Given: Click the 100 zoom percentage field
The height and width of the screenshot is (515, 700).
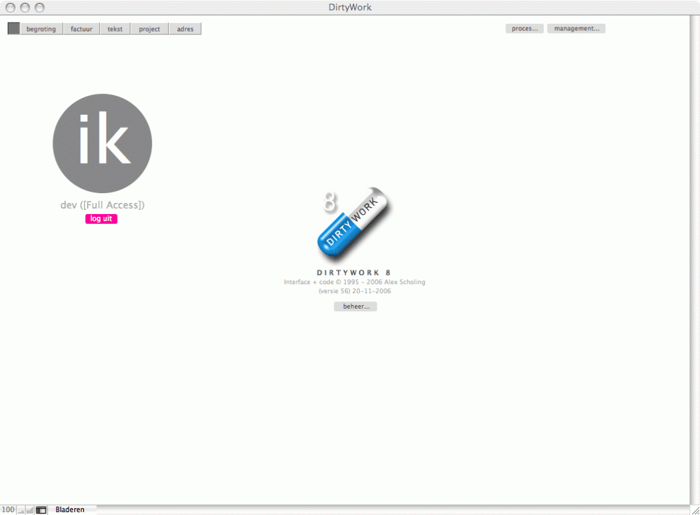Looking at the screenshot, I should [x=8, y=510].
